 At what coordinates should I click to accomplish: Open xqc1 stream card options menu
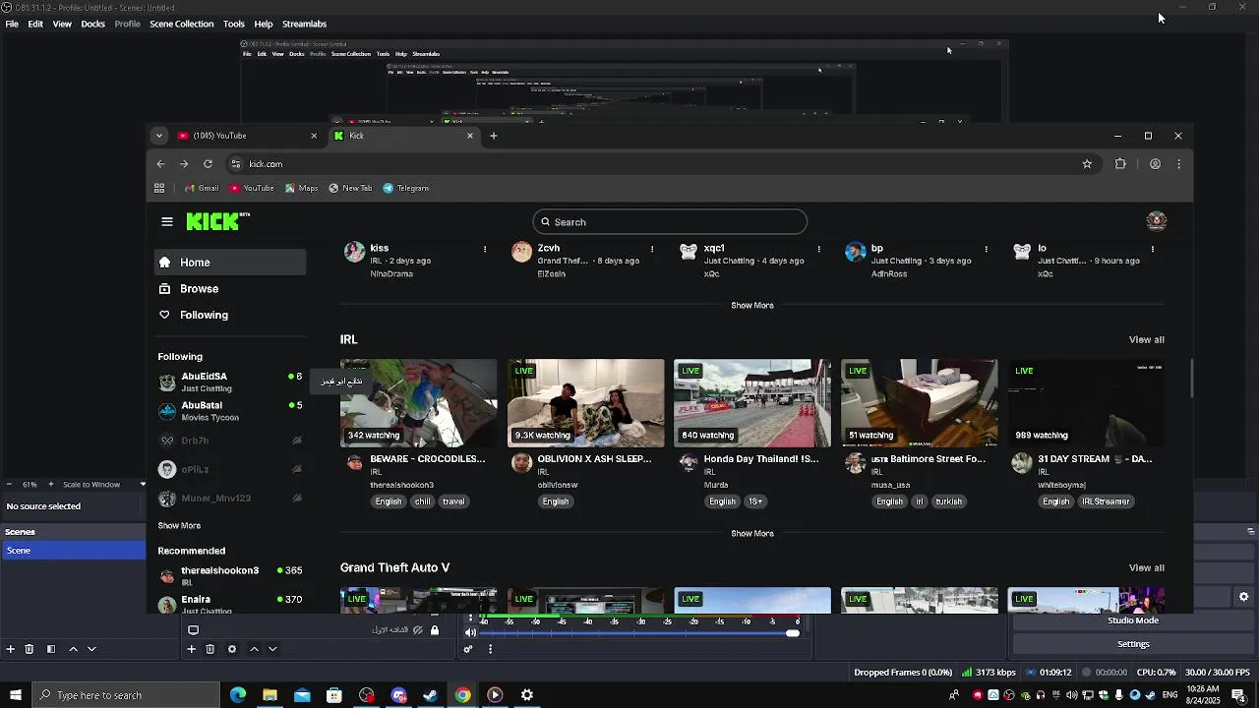[x=818, y=250]
